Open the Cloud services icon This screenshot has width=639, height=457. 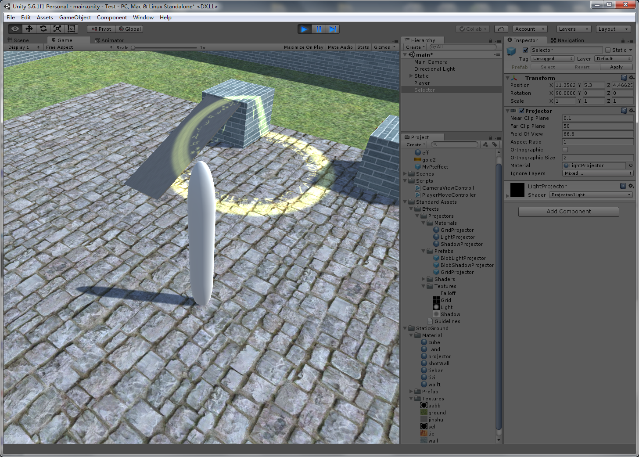(x=501, y=29)
